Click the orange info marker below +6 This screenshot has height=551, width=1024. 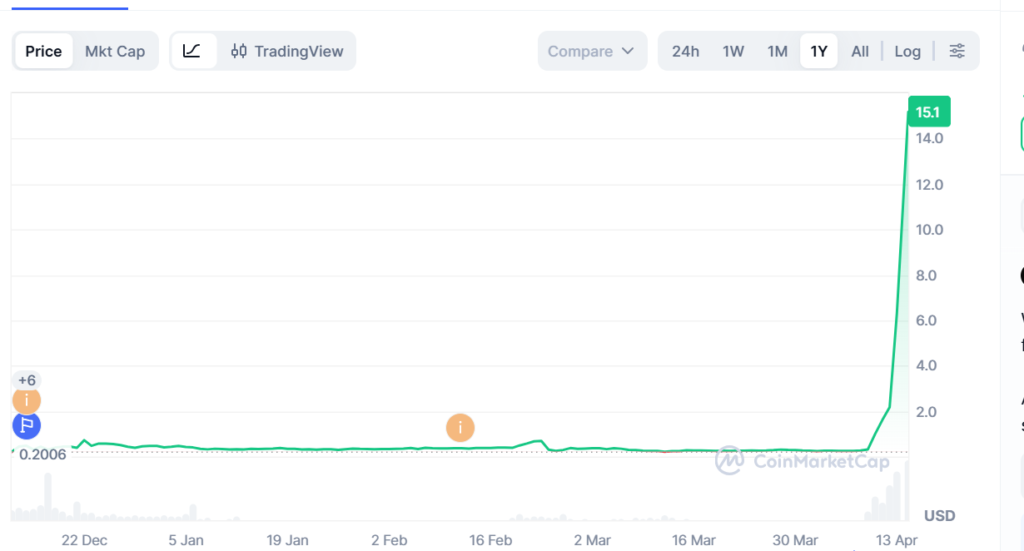(x=27, y=401)
